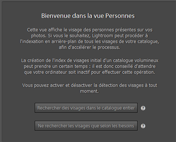Click the paragraph starting 'Cette vue affiche'
Viewport: 176px width, 142px height.
pos(89,38)
